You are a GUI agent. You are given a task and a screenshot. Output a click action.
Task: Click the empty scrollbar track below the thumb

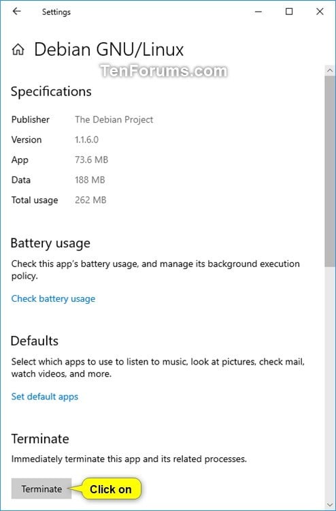pos(329,384)
